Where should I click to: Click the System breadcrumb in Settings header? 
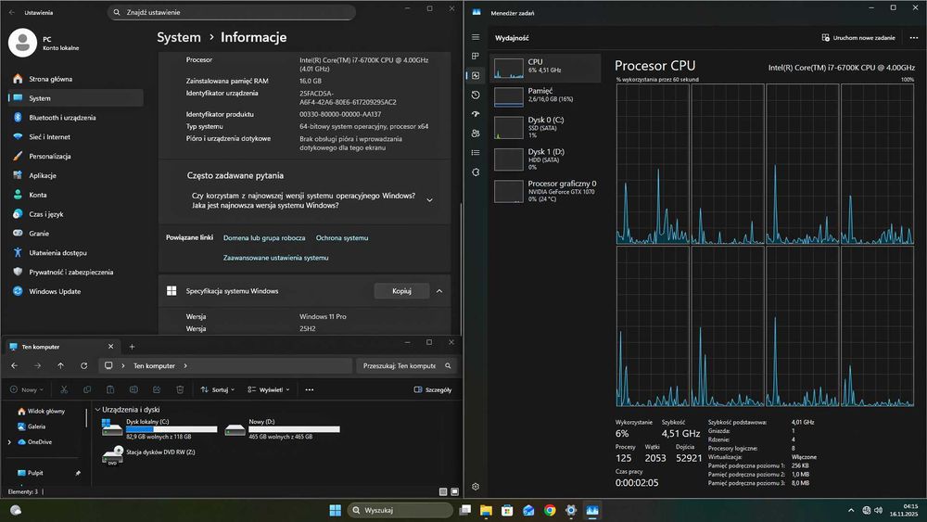coord(179,37)
